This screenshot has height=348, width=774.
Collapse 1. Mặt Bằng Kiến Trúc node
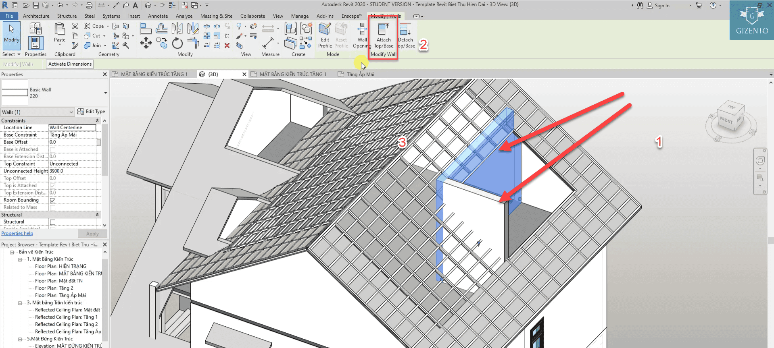click(x=20, y=259)
